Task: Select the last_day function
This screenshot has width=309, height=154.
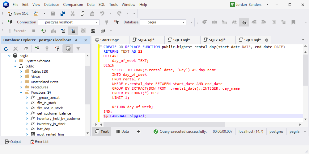Action: (x=44, y=129)
